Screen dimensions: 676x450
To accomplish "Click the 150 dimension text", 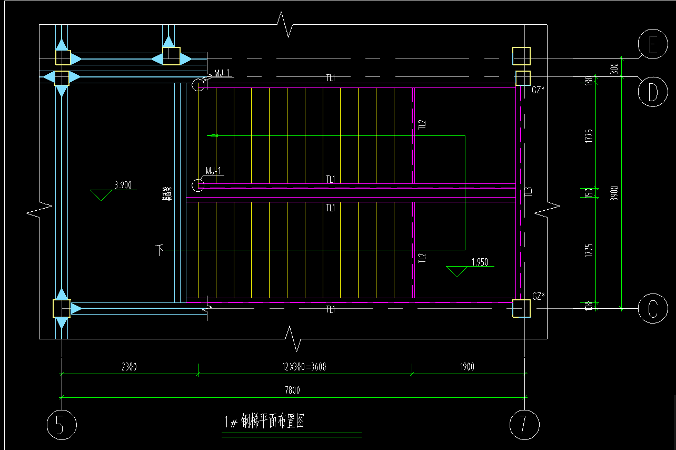I will point(589,193).
